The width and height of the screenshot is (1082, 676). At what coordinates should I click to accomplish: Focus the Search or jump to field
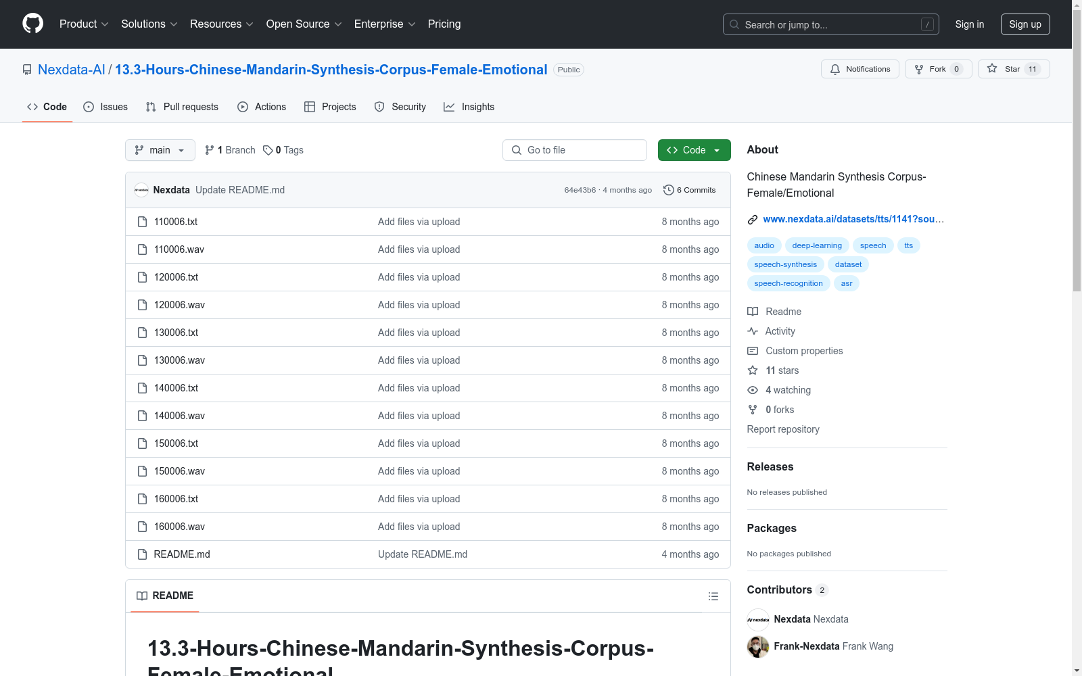(831, 24)
